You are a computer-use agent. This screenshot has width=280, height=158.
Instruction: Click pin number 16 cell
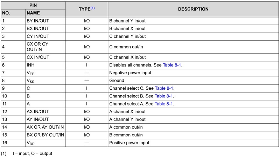[x=13, y=143]
